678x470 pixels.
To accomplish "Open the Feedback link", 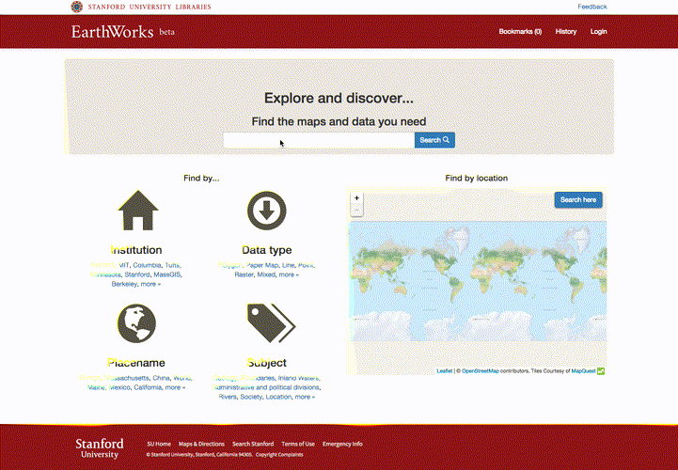I will pyautogui.click(x=591, y=7).
